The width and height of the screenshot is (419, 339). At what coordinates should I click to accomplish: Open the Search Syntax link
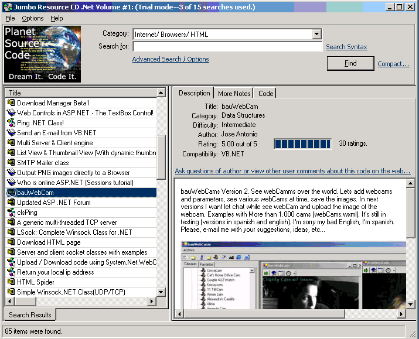346,47
